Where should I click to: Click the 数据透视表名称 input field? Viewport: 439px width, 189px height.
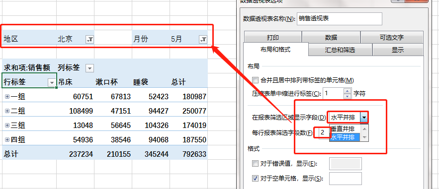coord(340,19)
